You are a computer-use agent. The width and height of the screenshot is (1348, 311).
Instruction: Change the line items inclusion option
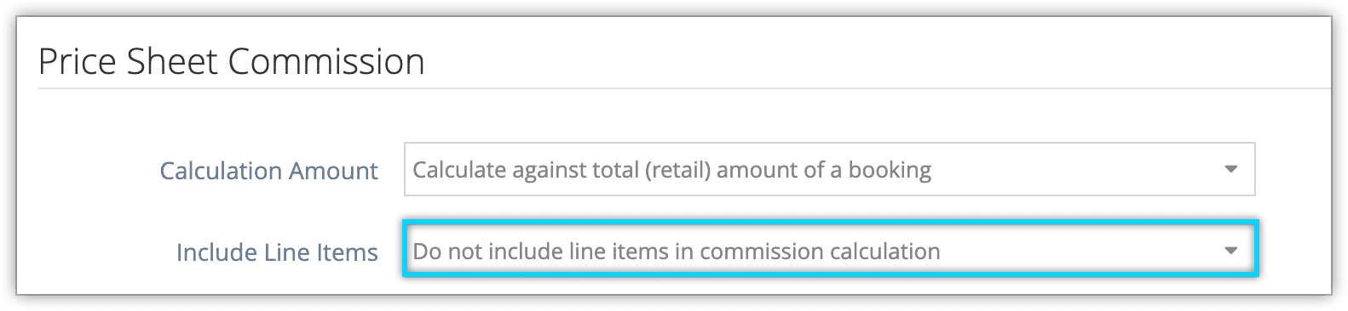(830, 251)
